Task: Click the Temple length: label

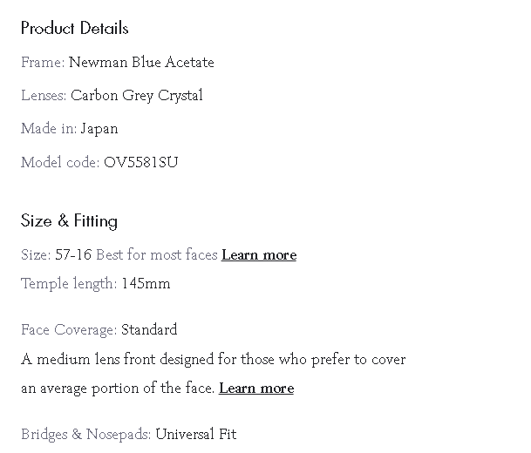Action: [69, 284]
